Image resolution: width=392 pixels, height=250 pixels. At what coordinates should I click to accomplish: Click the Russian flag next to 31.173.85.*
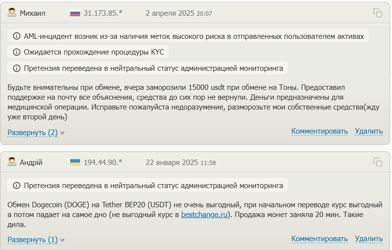tap(75, 13)
